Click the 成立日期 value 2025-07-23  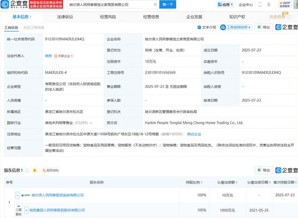click(251, 50)
